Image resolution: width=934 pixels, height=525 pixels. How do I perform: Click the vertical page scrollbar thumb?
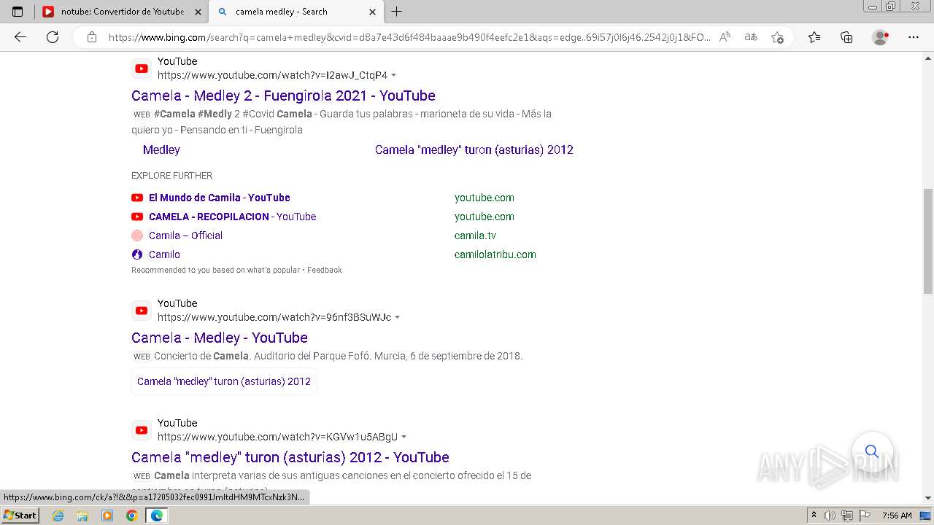coord(927,241)
